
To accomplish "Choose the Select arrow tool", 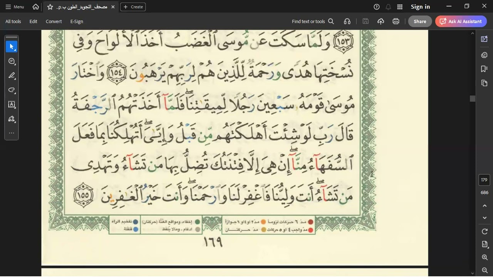I will coord(12,47).
